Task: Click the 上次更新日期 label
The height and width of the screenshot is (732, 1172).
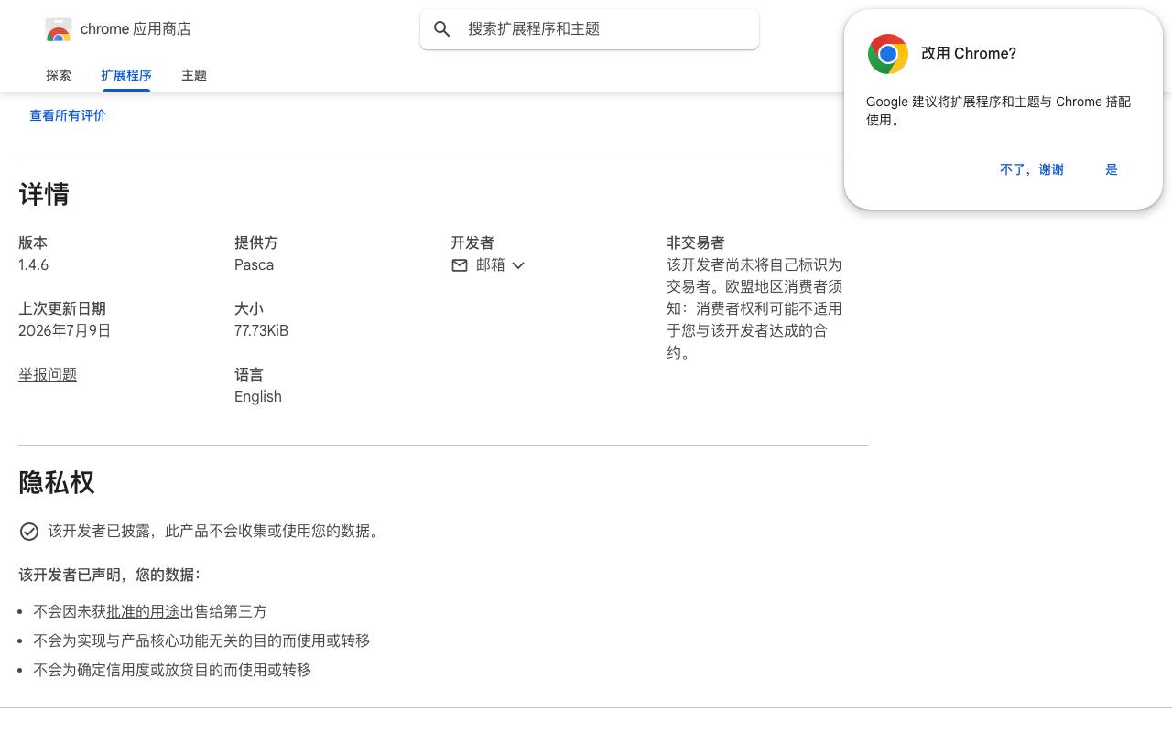Action: pyautogui.click(x=62, y=309)
